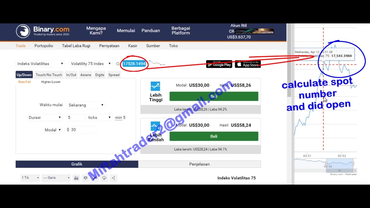This screenshot has height=208, width=370.
Task: Select the Digits tab
Action: point(100,75)
